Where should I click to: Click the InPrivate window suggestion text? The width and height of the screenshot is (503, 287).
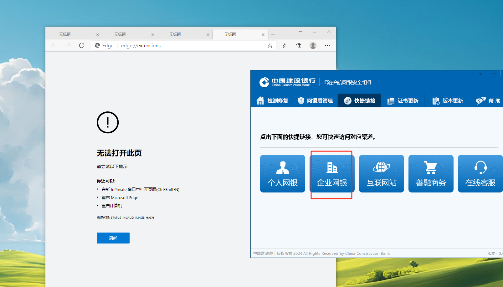pos(141,189)
